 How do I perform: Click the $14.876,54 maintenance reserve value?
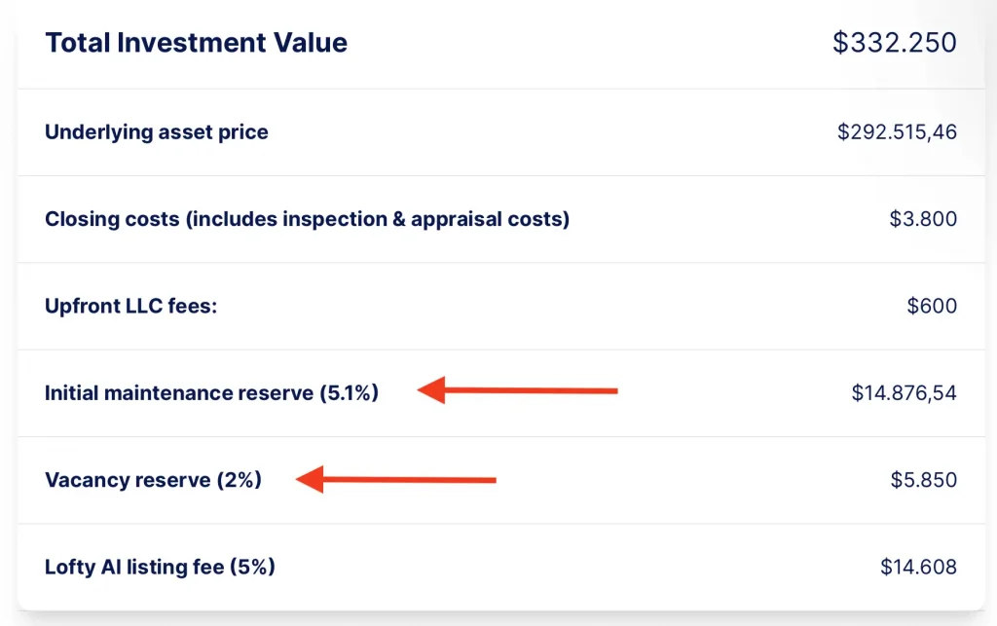pos(904,393)
